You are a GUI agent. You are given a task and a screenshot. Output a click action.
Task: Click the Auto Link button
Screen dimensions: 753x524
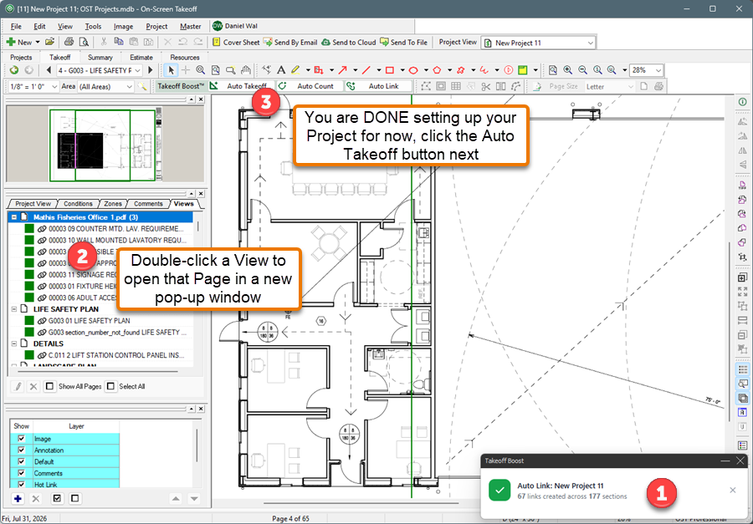(x=378, y=86)
